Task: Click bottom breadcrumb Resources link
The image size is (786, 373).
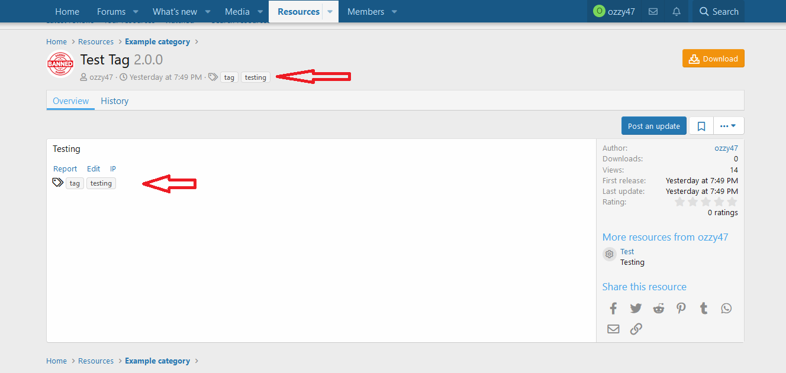Action: 96,361
